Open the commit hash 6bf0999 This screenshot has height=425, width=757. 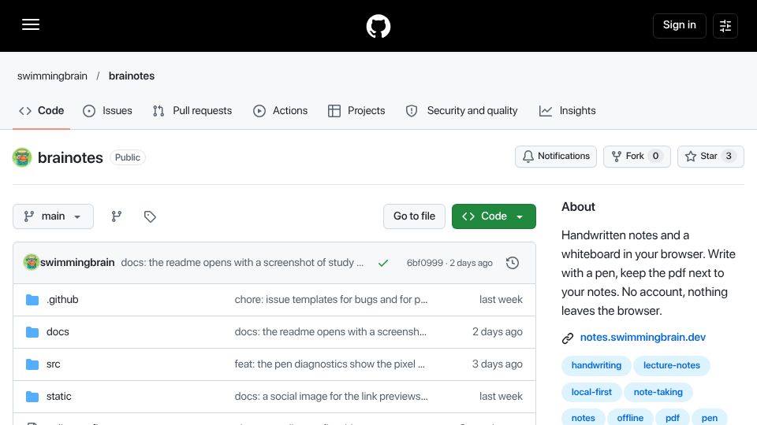[x=425, y=263]
